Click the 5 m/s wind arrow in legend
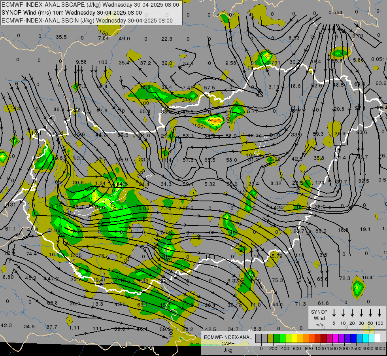 [x=334, y=313]
